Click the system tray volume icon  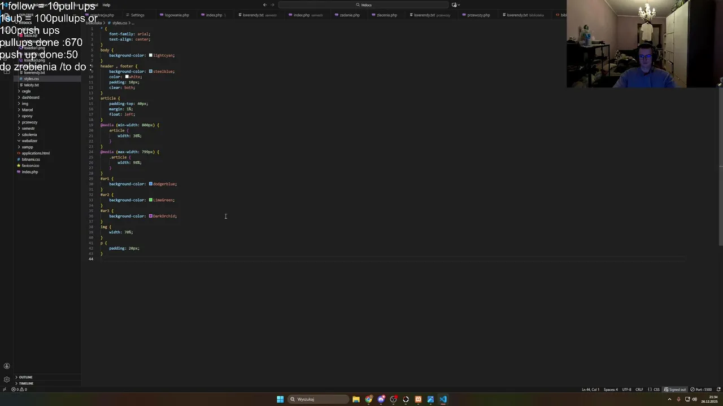pos(694,399)
